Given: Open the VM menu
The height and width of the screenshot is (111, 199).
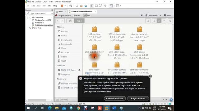Looking at the screenshot, I should click(x=44, y=6).
